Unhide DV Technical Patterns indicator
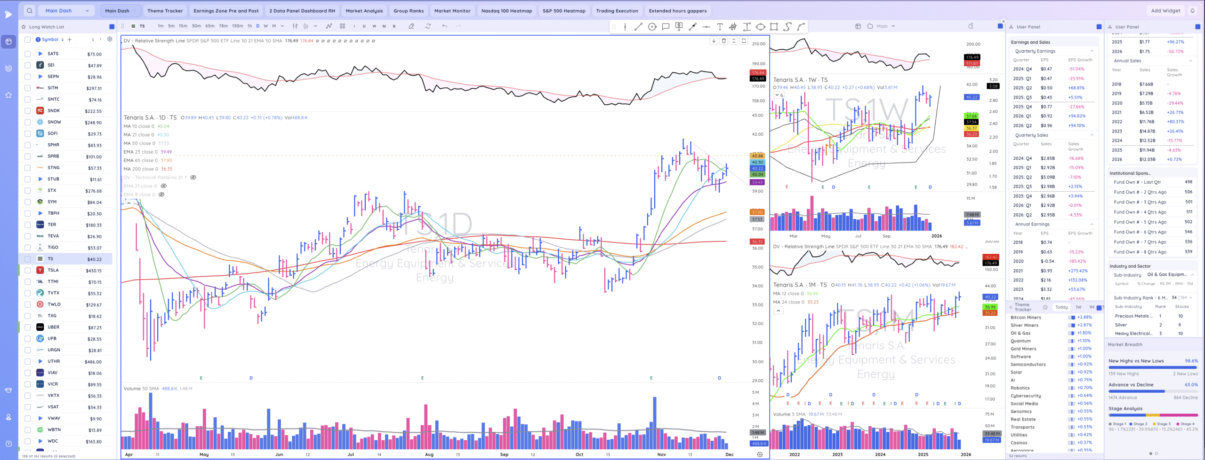The height and width of the screenshot is (460, 1205). 193,178
